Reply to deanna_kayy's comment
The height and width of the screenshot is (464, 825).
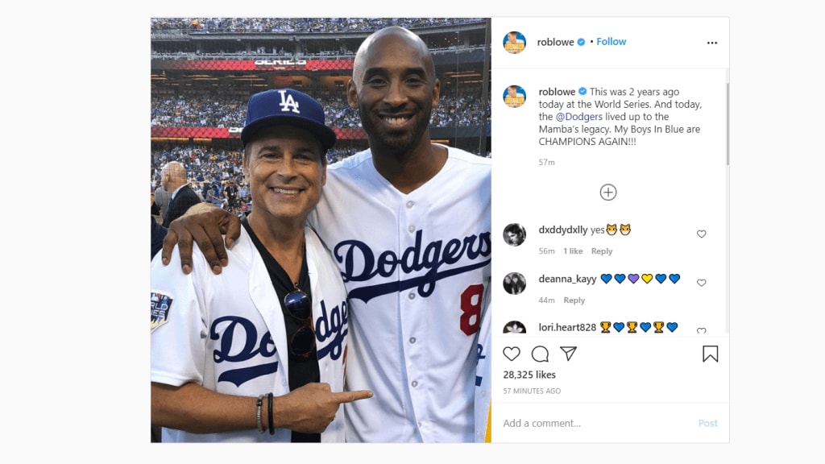[574, 300]
